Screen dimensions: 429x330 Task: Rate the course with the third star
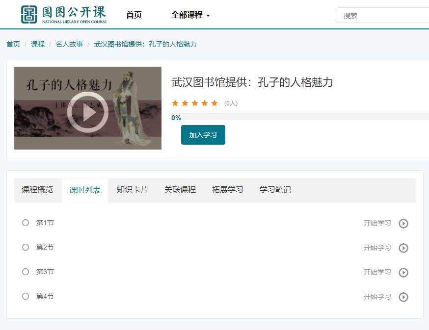point(195,103)
